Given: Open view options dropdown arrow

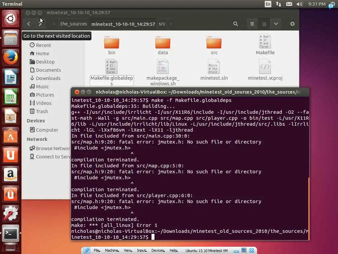Looking at the screenshot, I should pyautogui.click(x=276, y=24).
